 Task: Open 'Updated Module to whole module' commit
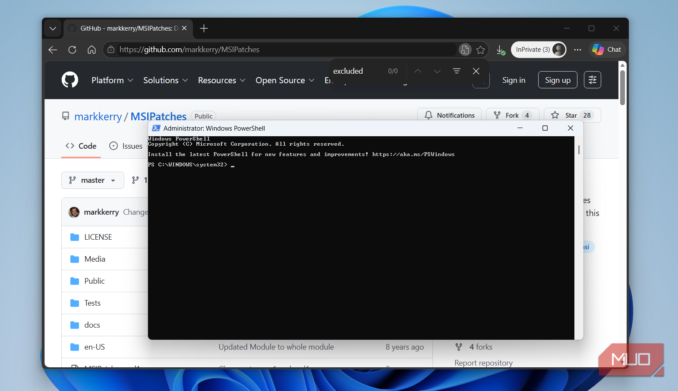click(276, 347)
